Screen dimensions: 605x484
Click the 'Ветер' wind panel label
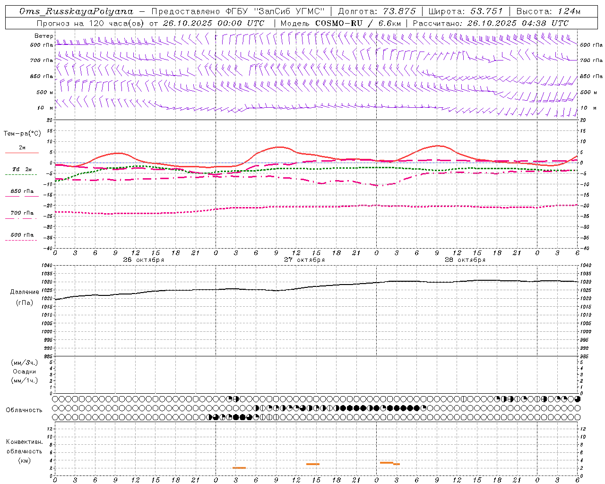click(44, 36)
